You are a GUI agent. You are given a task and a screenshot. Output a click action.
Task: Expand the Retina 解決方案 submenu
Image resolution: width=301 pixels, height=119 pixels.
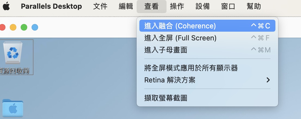(207, 80)
